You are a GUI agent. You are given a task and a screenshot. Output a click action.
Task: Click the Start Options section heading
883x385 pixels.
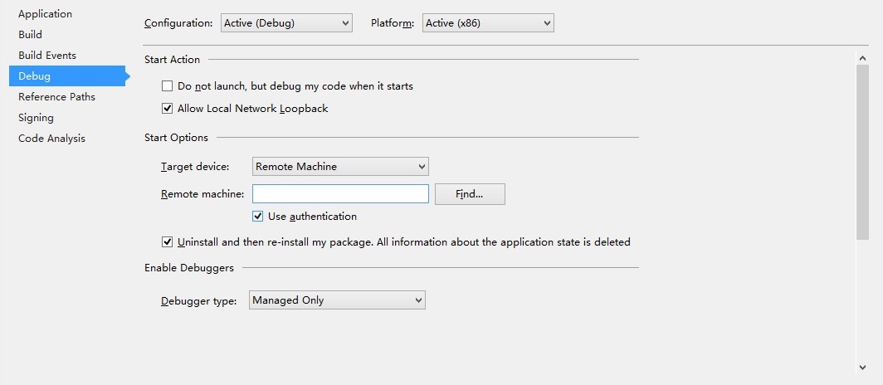click(176, 138)
